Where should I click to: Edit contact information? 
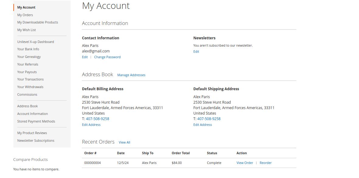85,57
